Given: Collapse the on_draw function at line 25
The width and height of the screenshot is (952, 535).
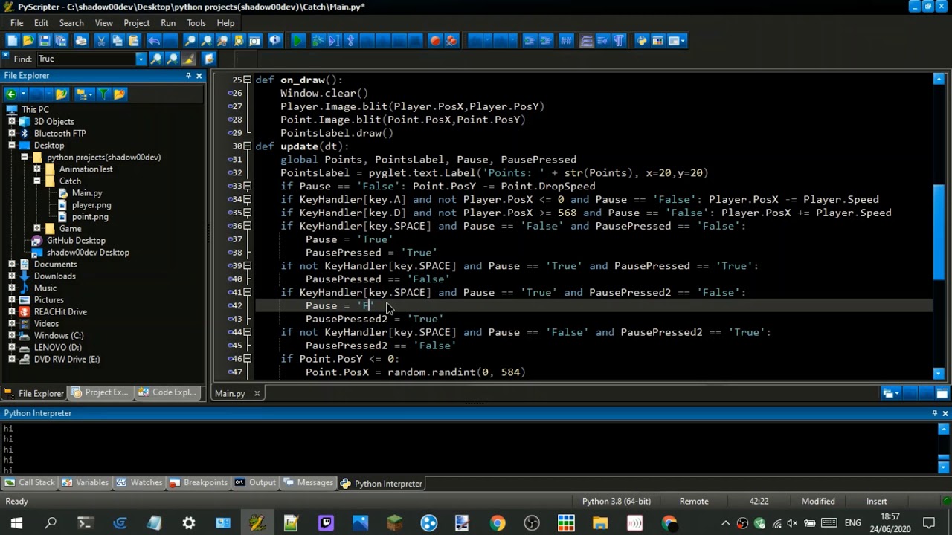Looking at the screenshot, I should coord(248,80).
